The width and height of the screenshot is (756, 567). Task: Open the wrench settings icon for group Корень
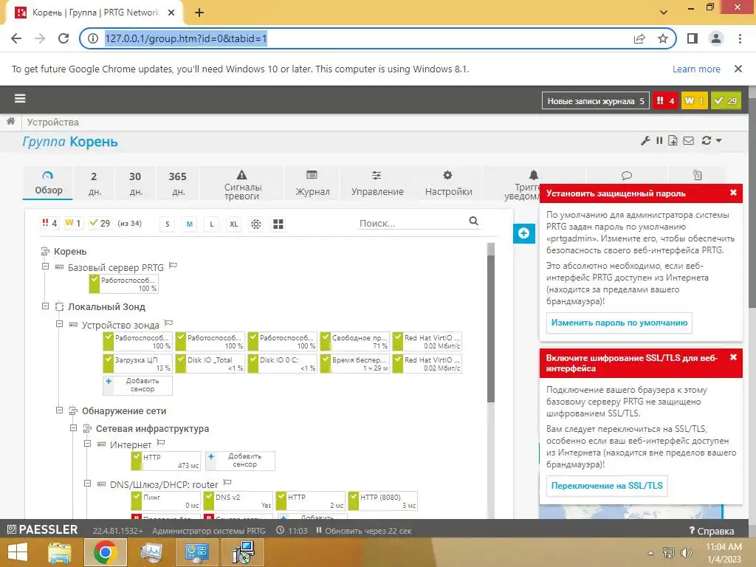645,141
